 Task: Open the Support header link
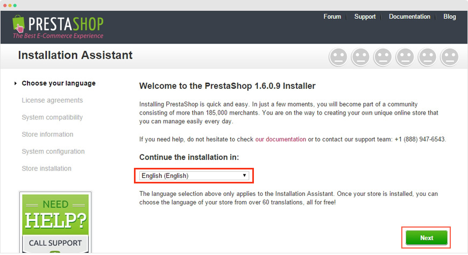coord(365,17)
